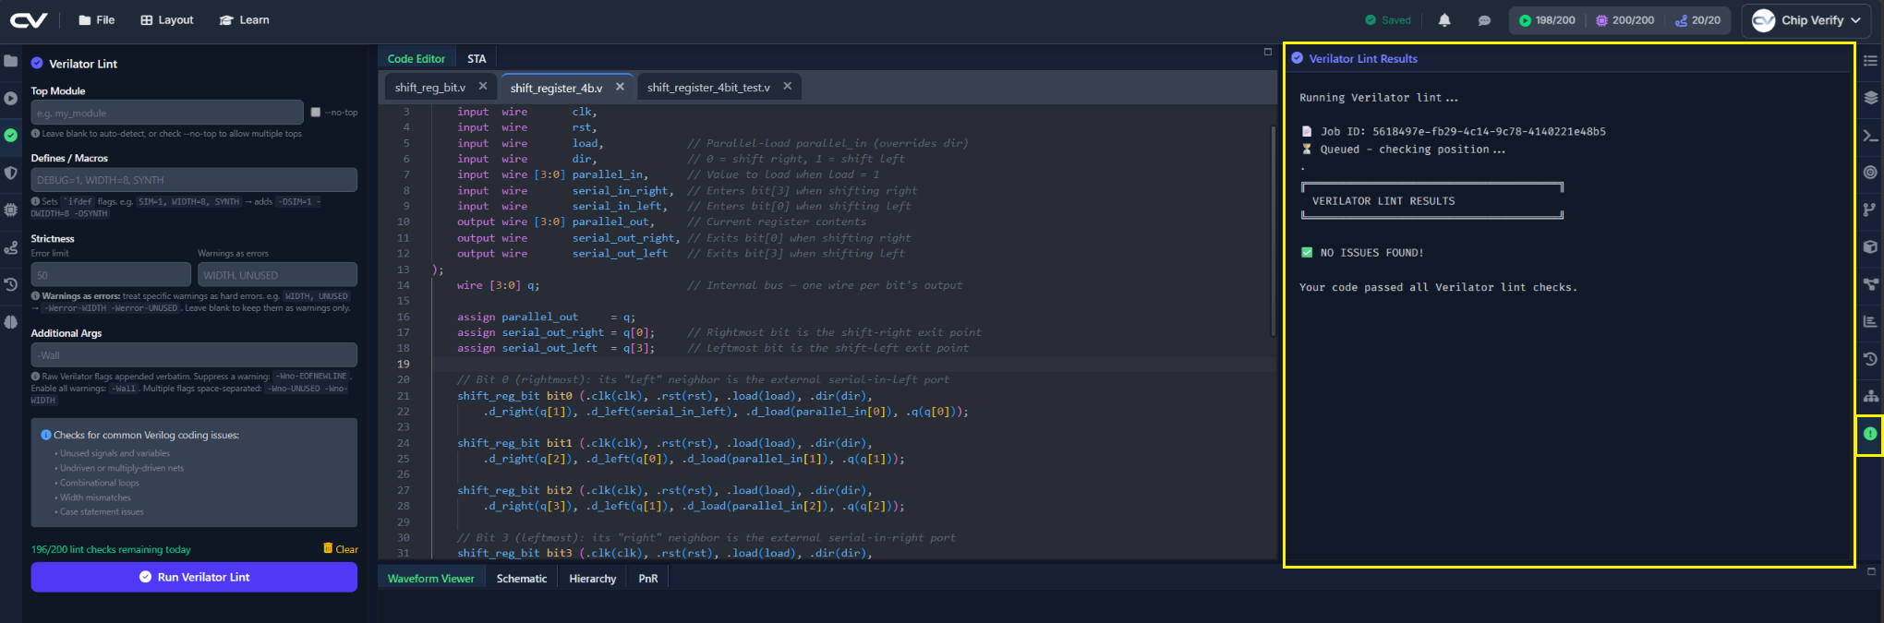Open the Layout menu
1884x623 pixels.
[167, 20]
